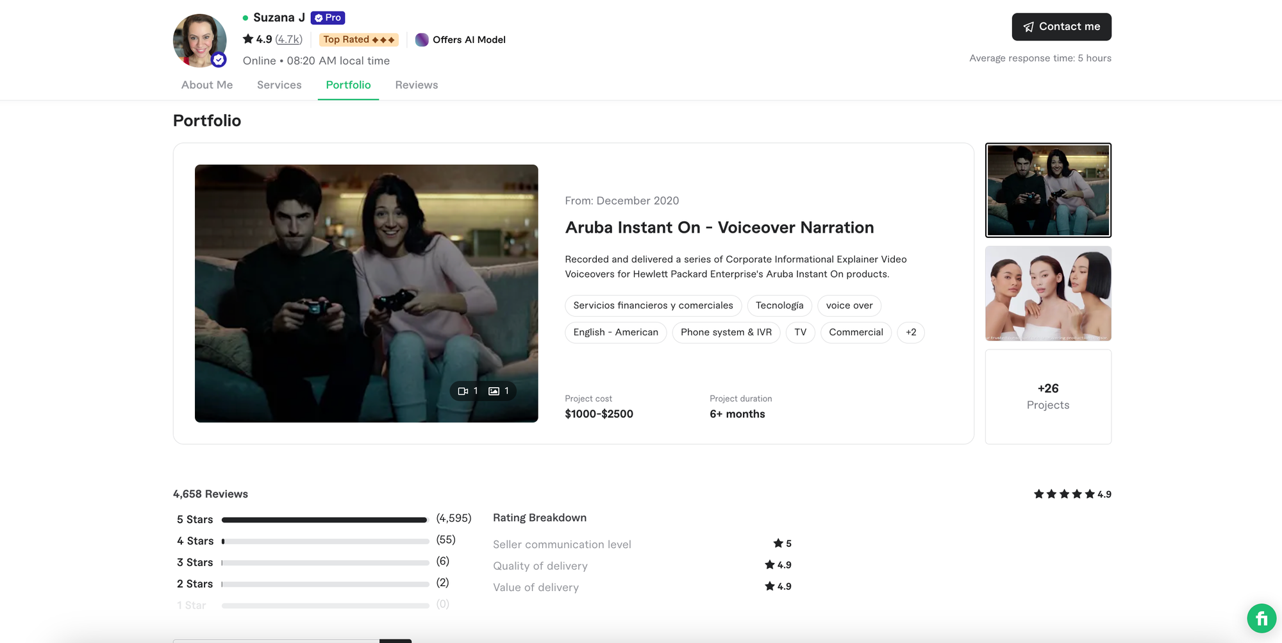
Task: Filter reviews by 5 Stars bar
Action: pos(326,520)
